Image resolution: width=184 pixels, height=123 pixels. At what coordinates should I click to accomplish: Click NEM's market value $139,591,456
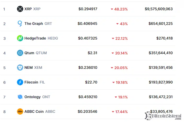click(x=159, y=68)
